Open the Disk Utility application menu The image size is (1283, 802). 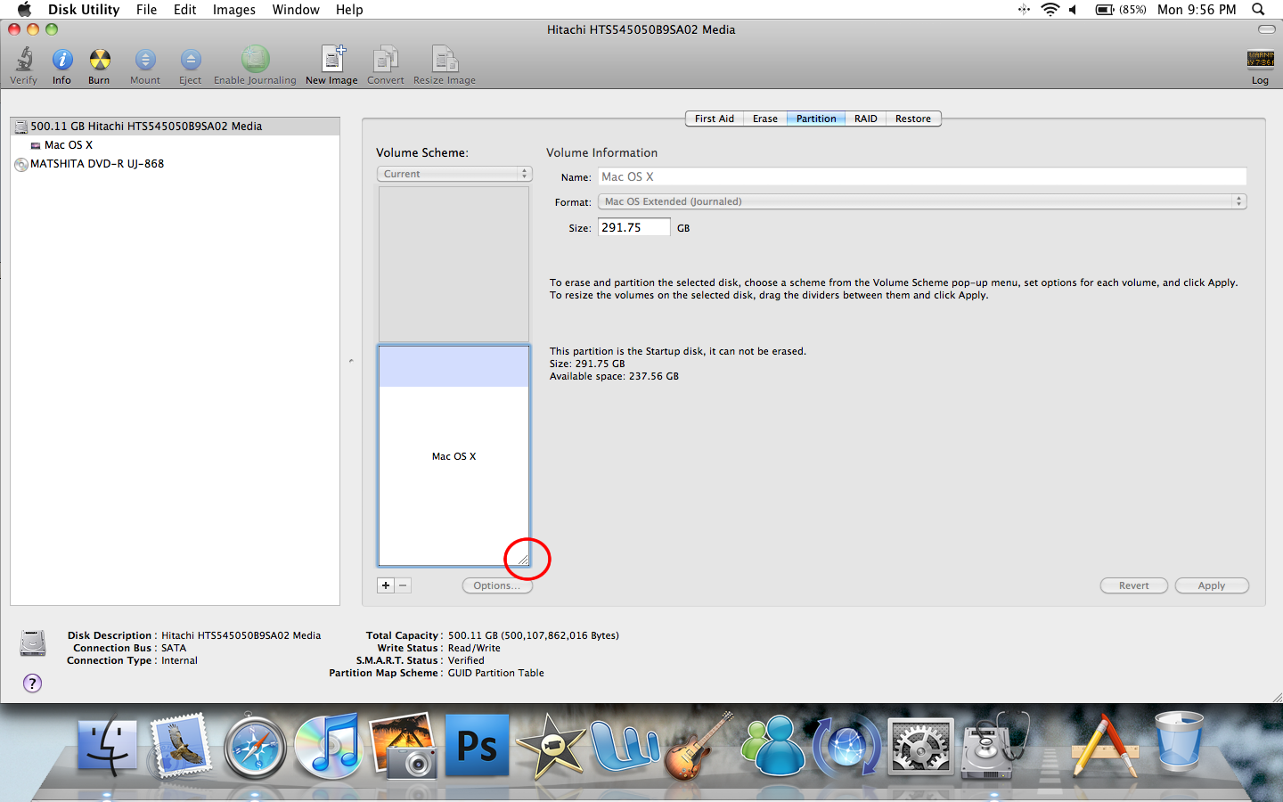pyautogui.click(x=84, y=9)
